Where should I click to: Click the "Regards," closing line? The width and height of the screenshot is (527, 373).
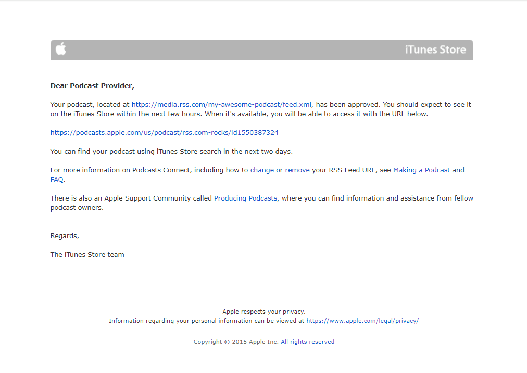coord(64,235)
